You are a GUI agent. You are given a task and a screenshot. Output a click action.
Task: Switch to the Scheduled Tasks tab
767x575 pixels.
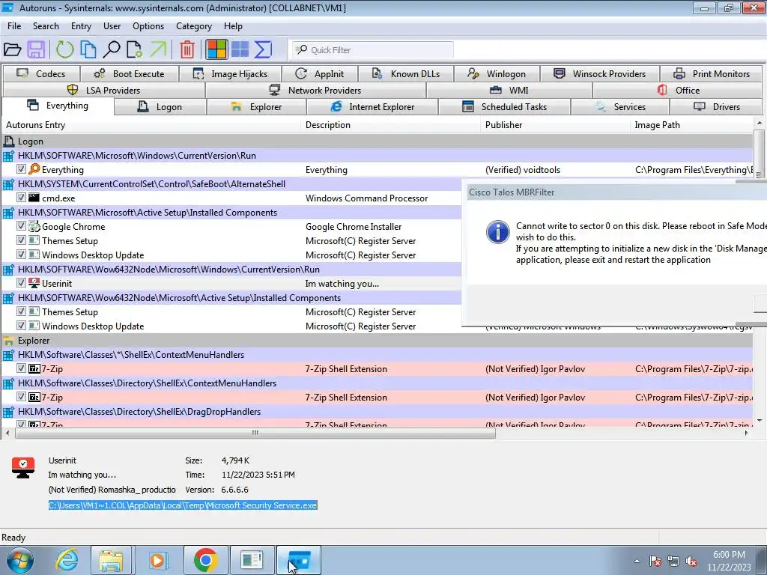(505, 106)
